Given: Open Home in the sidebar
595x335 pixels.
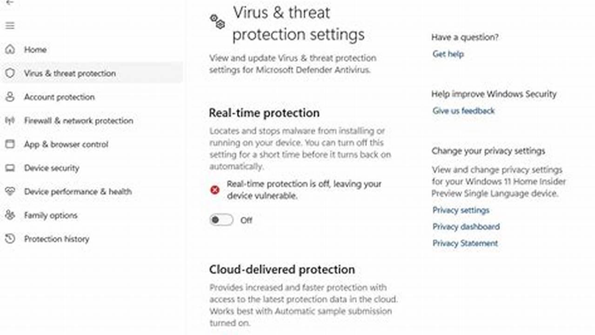Looking at the screenshot, I should (x=36, y=49).
